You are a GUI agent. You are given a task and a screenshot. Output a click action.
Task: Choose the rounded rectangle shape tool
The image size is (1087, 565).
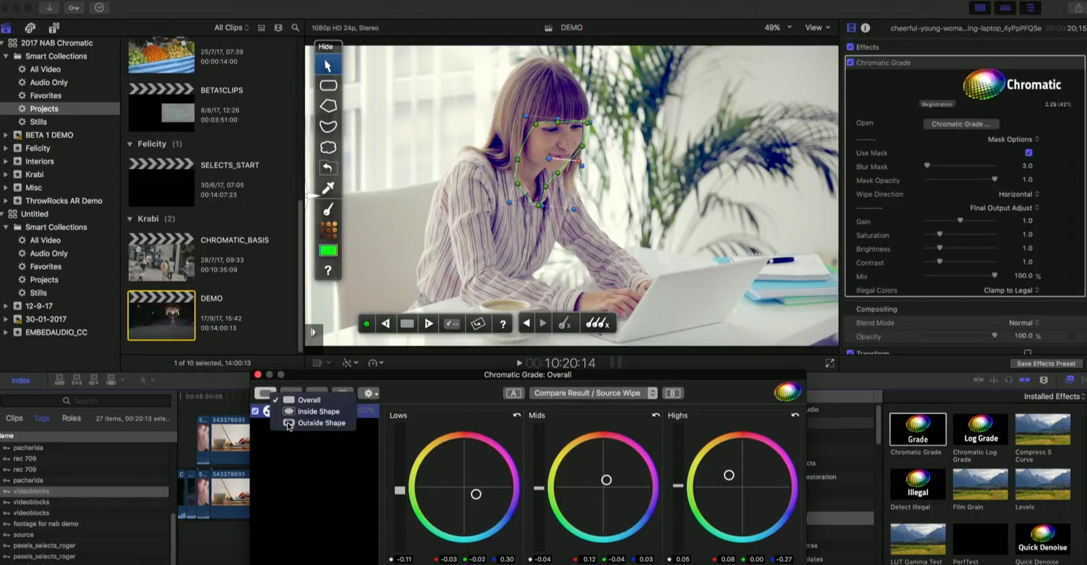[328, 85]
